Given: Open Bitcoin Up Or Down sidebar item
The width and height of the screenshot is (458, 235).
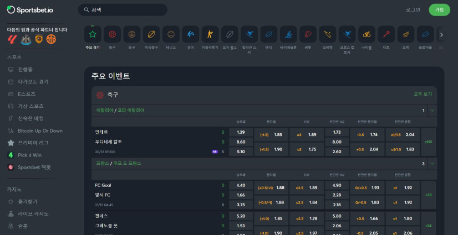Looking at the screenshot, I should [40, 130].
